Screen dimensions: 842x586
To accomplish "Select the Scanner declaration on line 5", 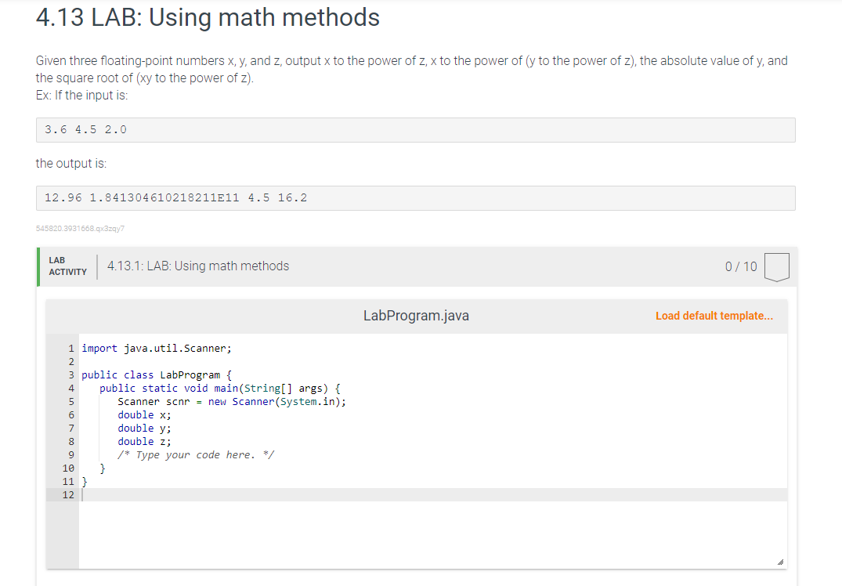I will (230, 401).
